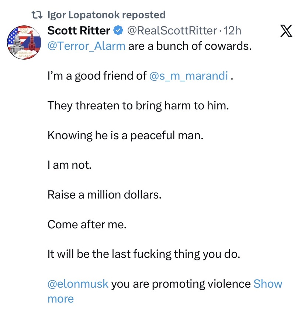Screen dimensions: 301x309
Task: Open the @RealScottRitter handle
Action: (x=172, y=31)
